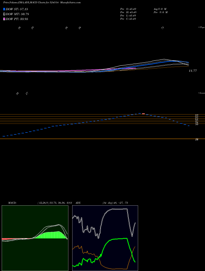Click the 50 level label on right axis
The image size is (205, 271).
[196, 124]
